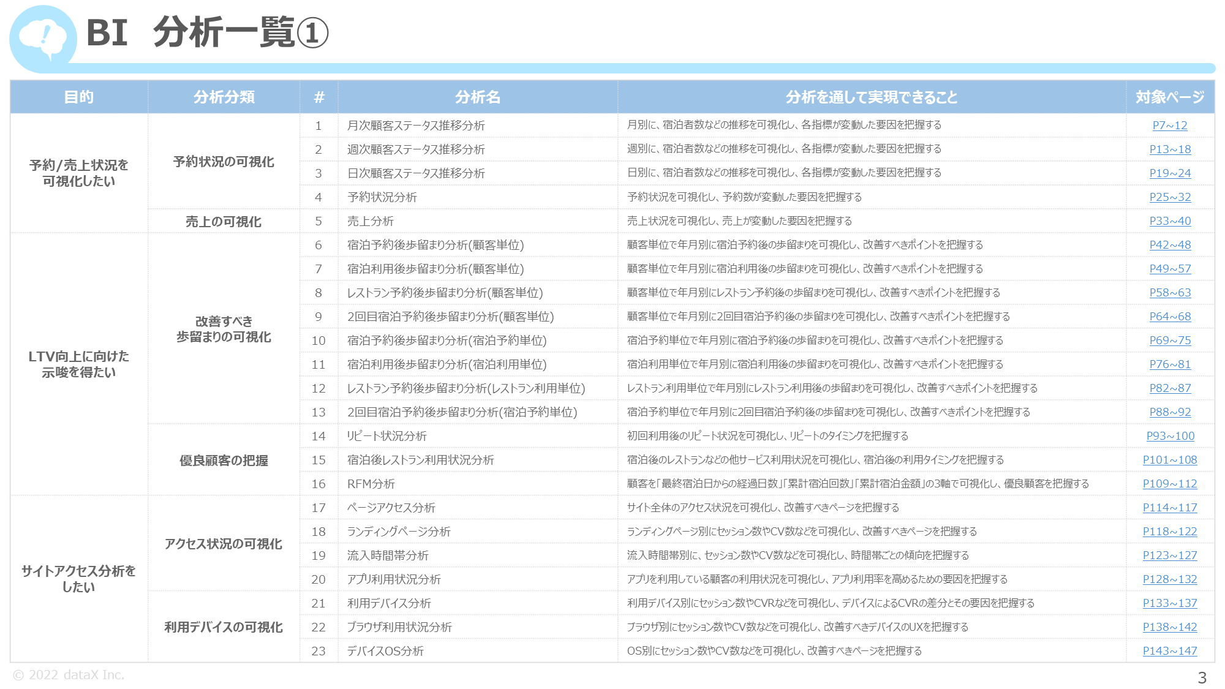Go to the P123~127 link
Viewport: 1225px width, 689px height.
click(x=1170, y=555)
